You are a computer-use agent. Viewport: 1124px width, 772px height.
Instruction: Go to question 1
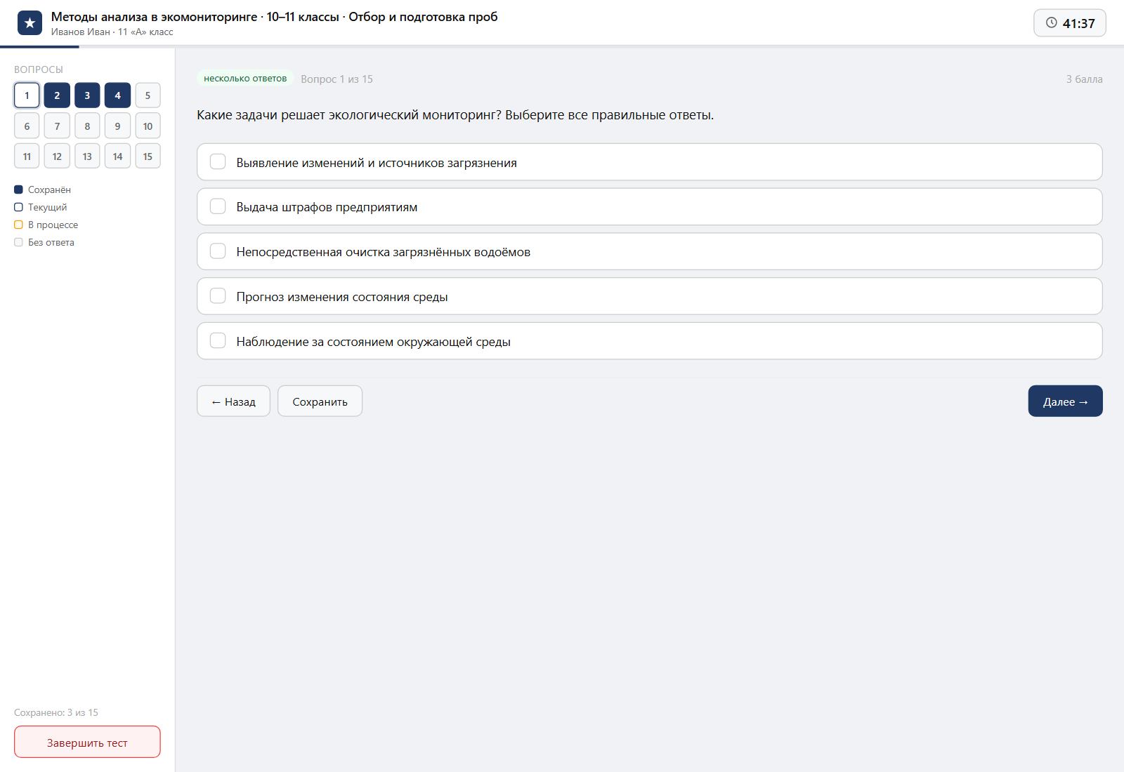pos(27,95)
